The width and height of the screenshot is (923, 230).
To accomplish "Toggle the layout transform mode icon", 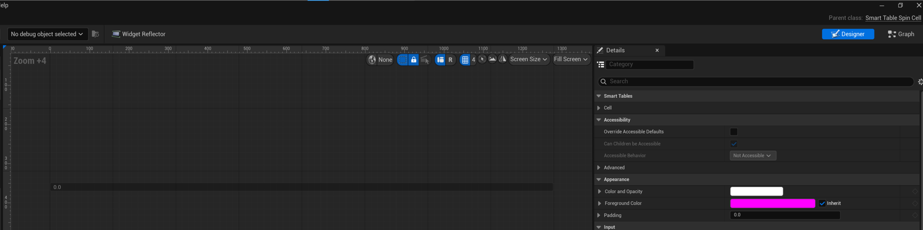I will (440, 59).
